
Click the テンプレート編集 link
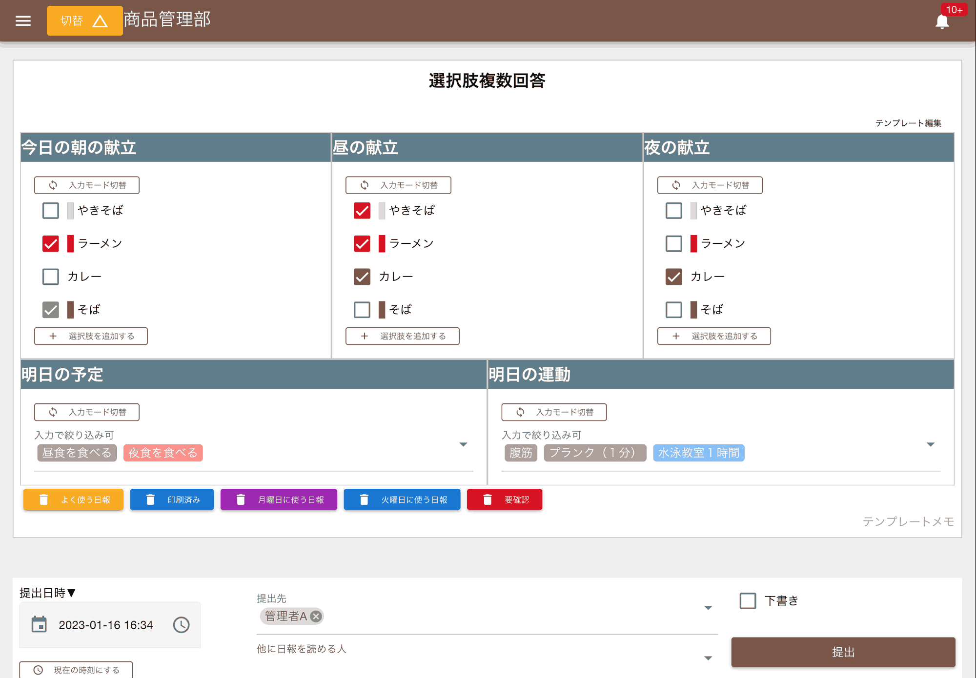pos(909,123)
